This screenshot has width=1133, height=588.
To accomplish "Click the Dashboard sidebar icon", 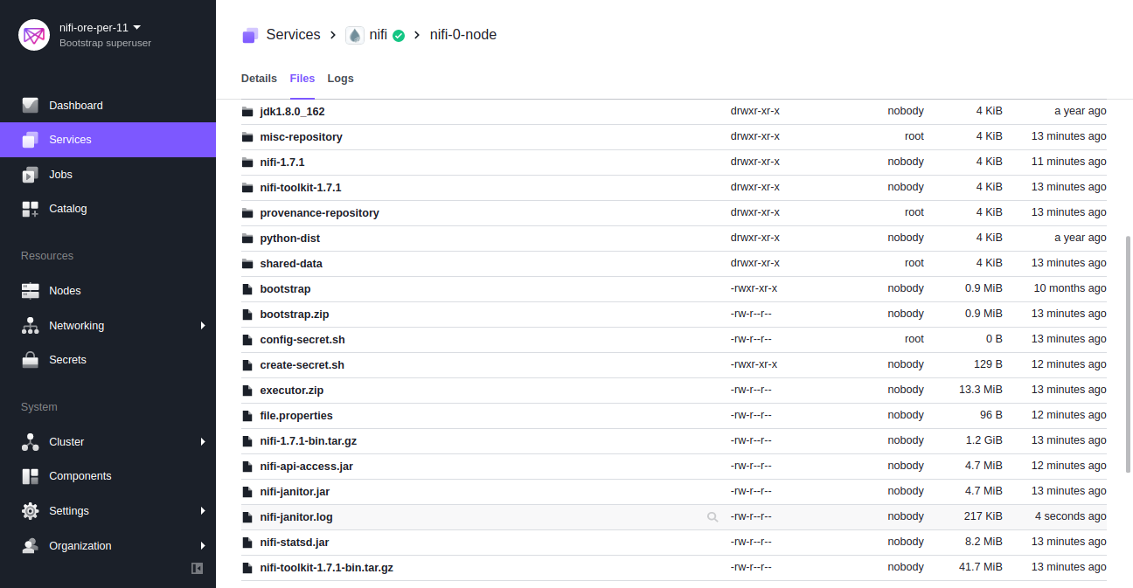I will [30, 105].
